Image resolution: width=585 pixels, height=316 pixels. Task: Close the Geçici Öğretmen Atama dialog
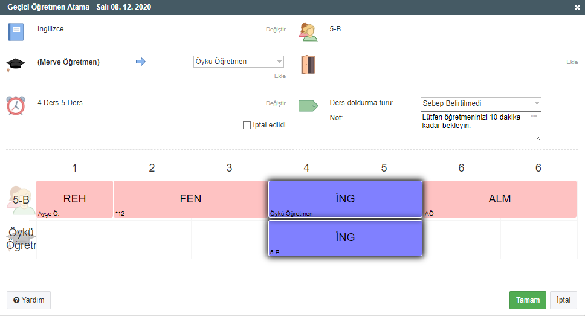(577, 7)
